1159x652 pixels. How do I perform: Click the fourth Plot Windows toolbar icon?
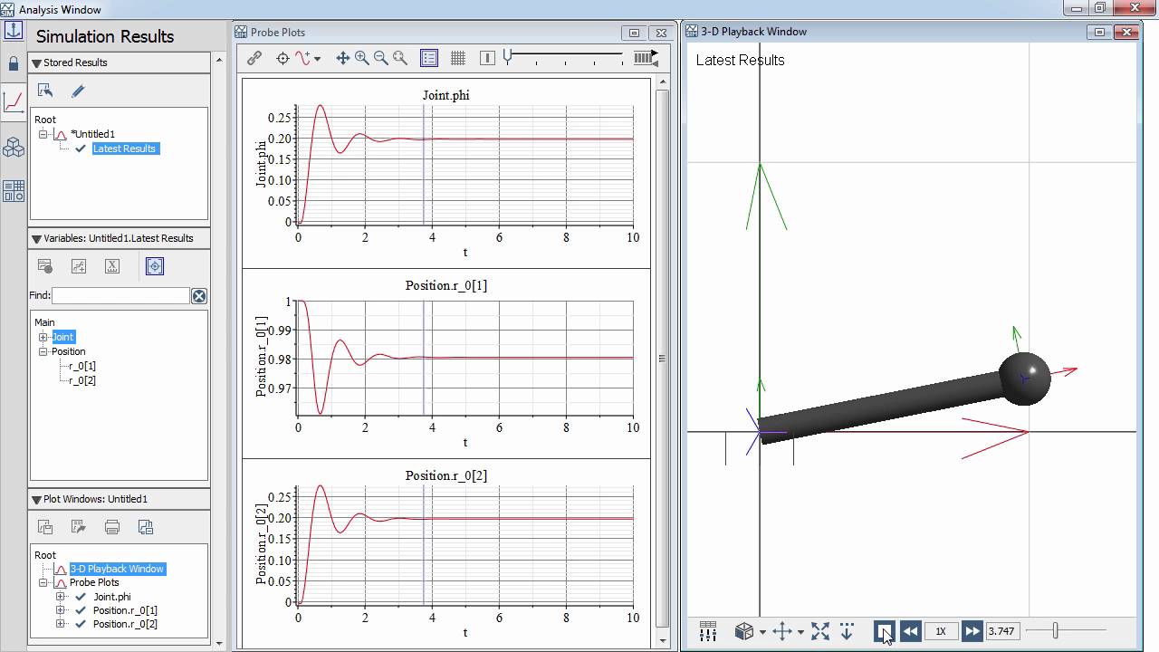(146, 526)
